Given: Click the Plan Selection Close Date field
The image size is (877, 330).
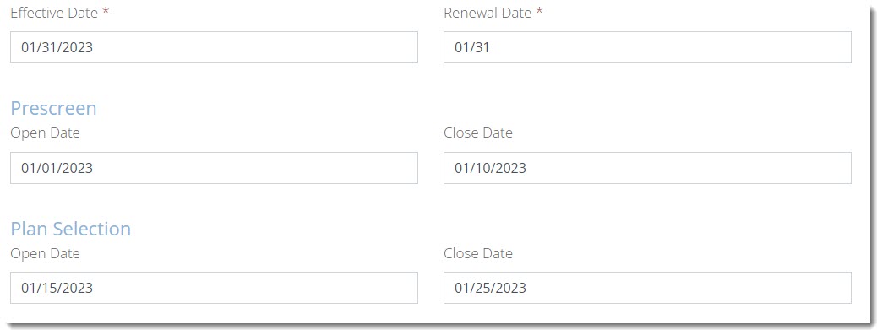Looking at the screenshot, I should (647, 288).
